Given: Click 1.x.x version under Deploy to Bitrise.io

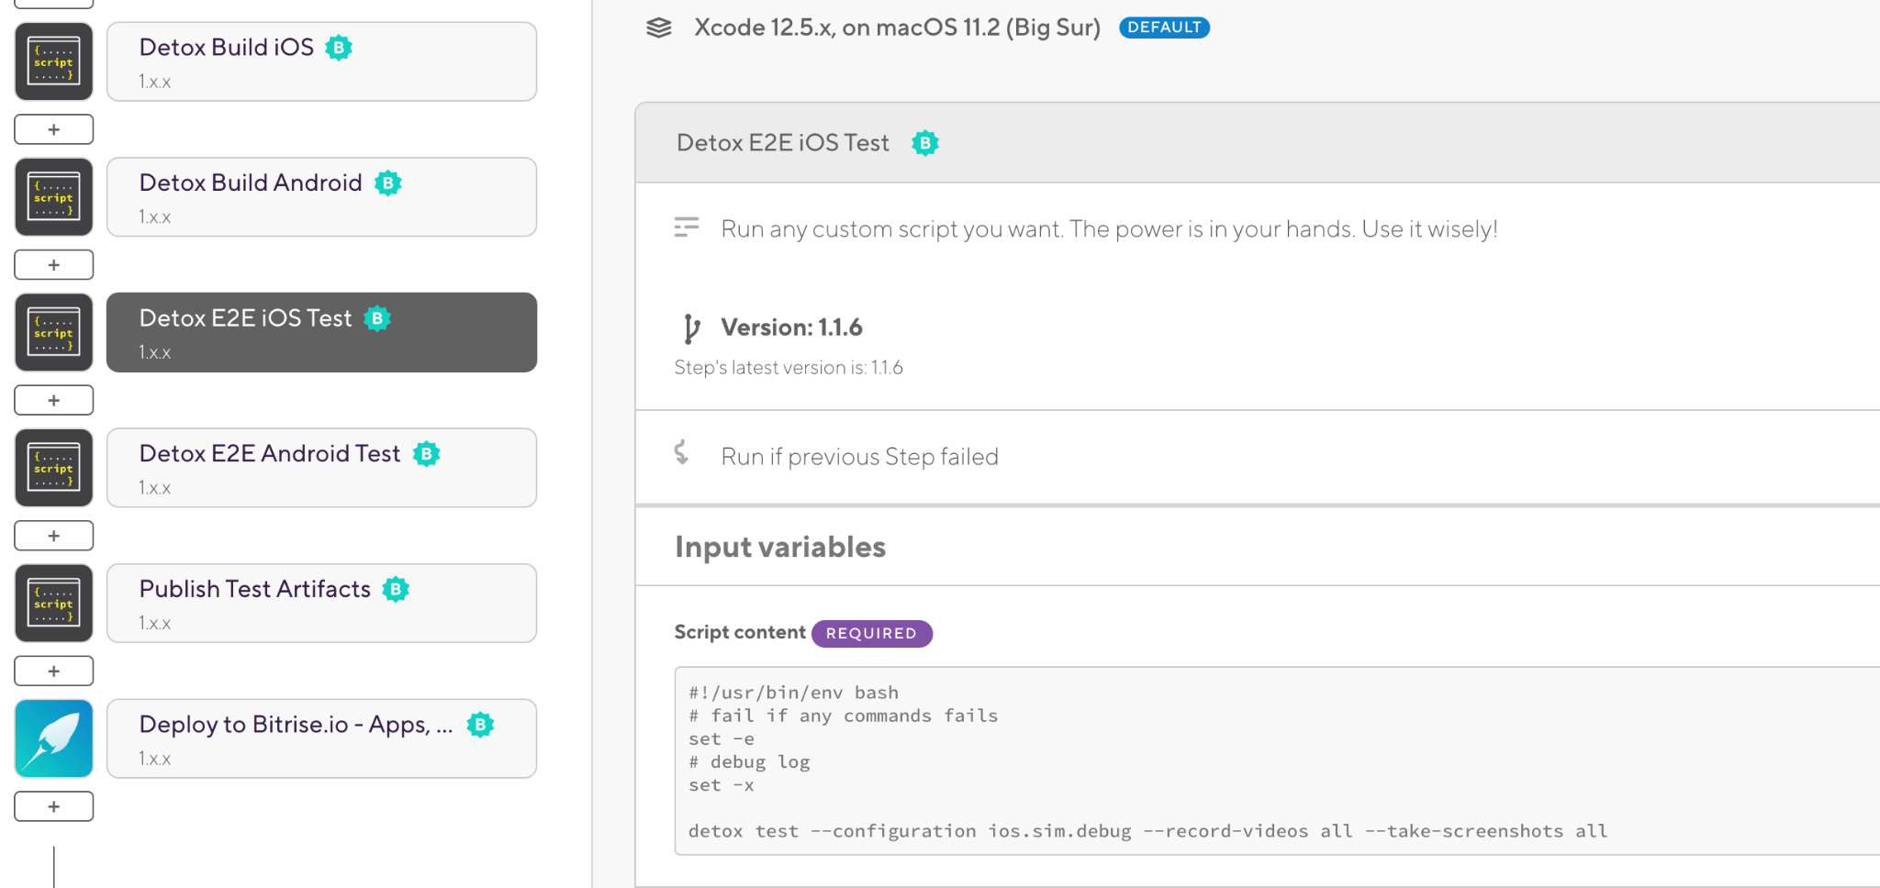Looking at the screenshot, I should (155, 759).
